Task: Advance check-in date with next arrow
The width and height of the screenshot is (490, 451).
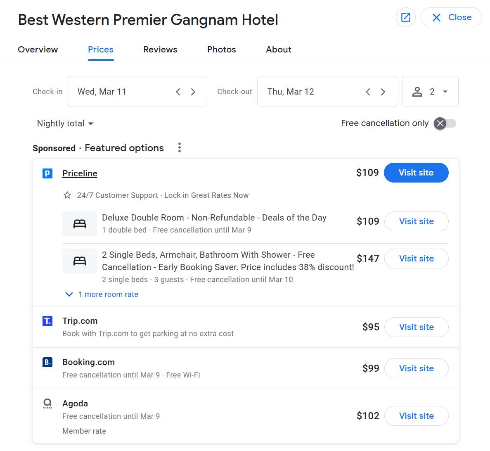Action: coord(193,92)
